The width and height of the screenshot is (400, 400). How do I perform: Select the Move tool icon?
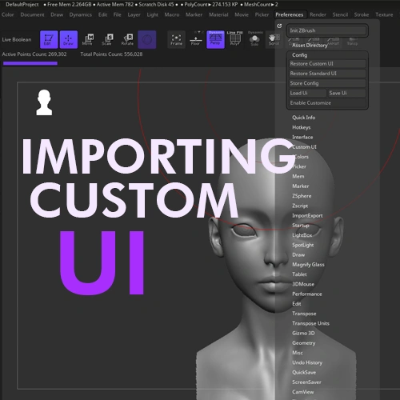[88, 39]
